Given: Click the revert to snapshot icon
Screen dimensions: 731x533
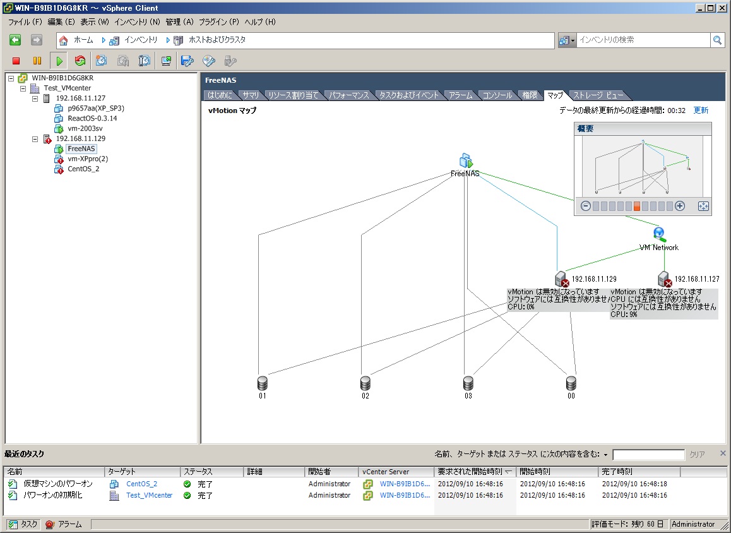Looking at the screenshot, I should click(x=123, y=61).
